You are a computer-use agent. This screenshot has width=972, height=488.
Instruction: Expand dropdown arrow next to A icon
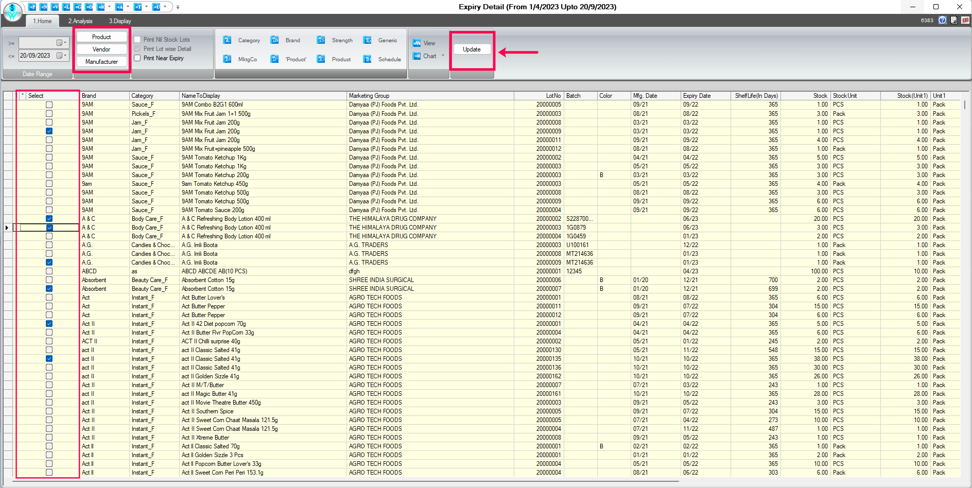tap(128, 7)
